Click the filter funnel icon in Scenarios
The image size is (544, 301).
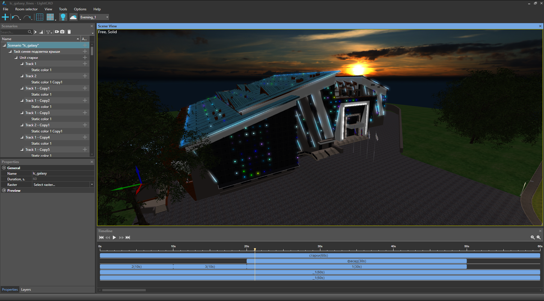pos(48,32)
